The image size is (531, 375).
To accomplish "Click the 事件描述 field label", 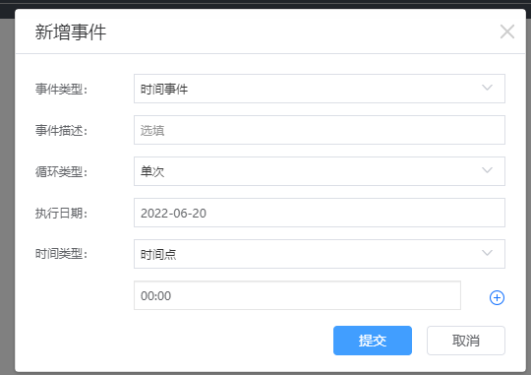I will (x=61, y=131).
